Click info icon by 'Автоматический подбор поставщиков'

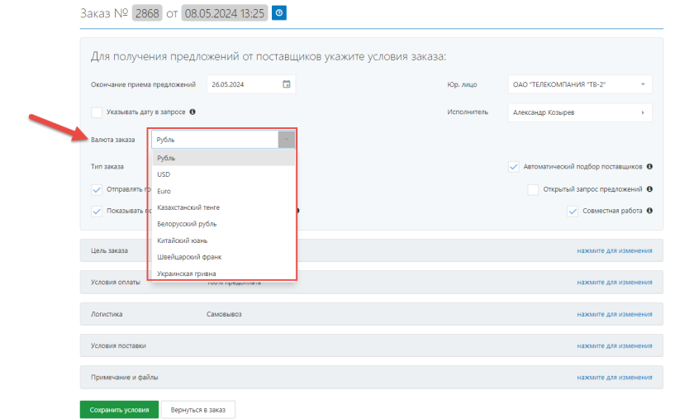tap(650, 166)
